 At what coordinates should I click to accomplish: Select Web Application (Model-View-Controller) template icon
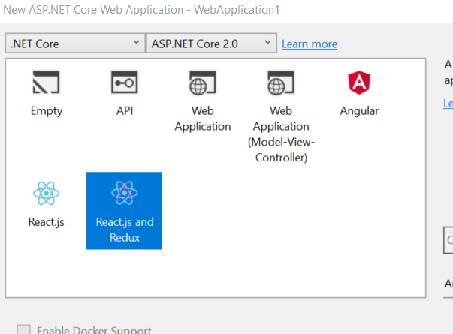click(281, 83)
